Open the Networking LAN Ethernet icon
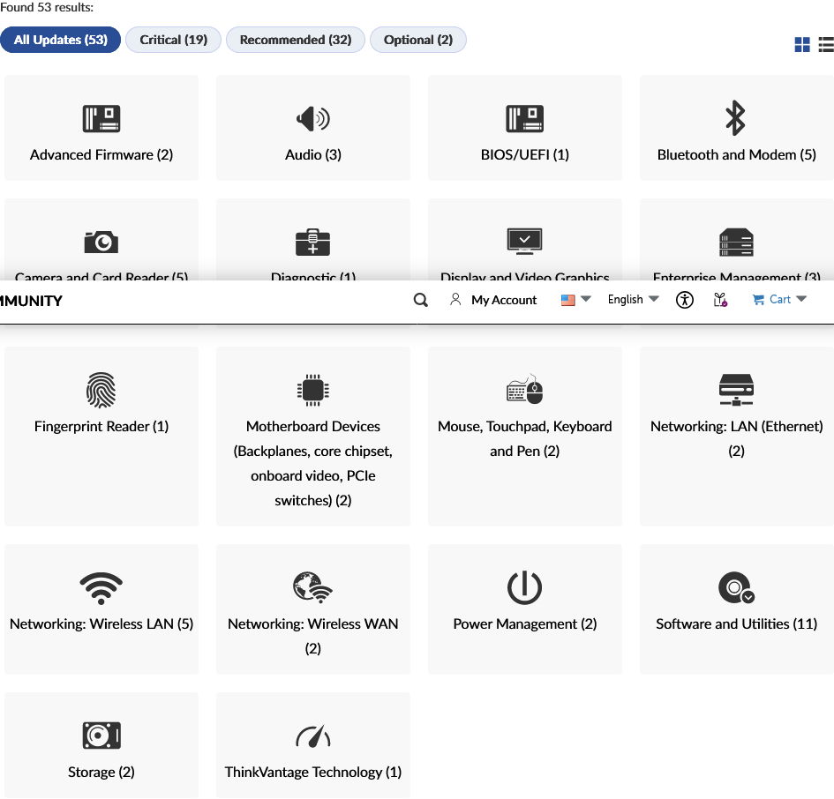Viewport: 834px width, 799px height. point(736,390)
